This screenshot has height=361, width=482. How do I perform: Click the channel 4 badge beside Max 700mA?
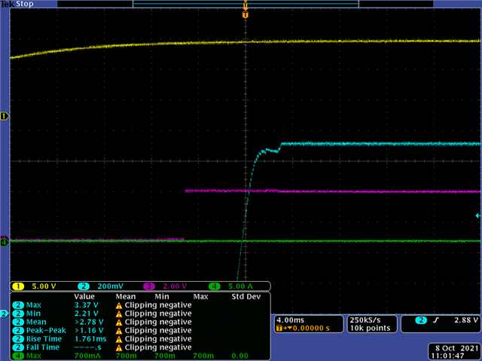coord(18,356)
